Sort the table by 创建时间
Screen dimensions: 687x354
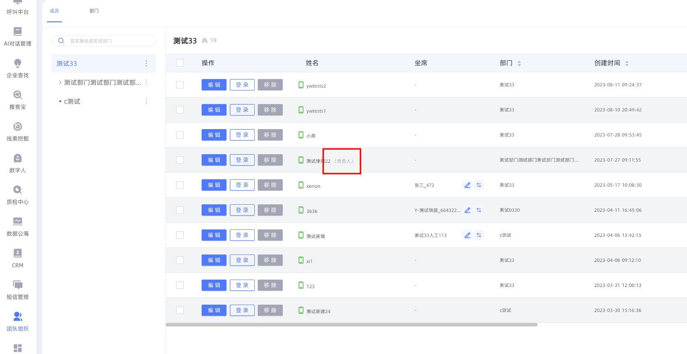pos(627,63)
